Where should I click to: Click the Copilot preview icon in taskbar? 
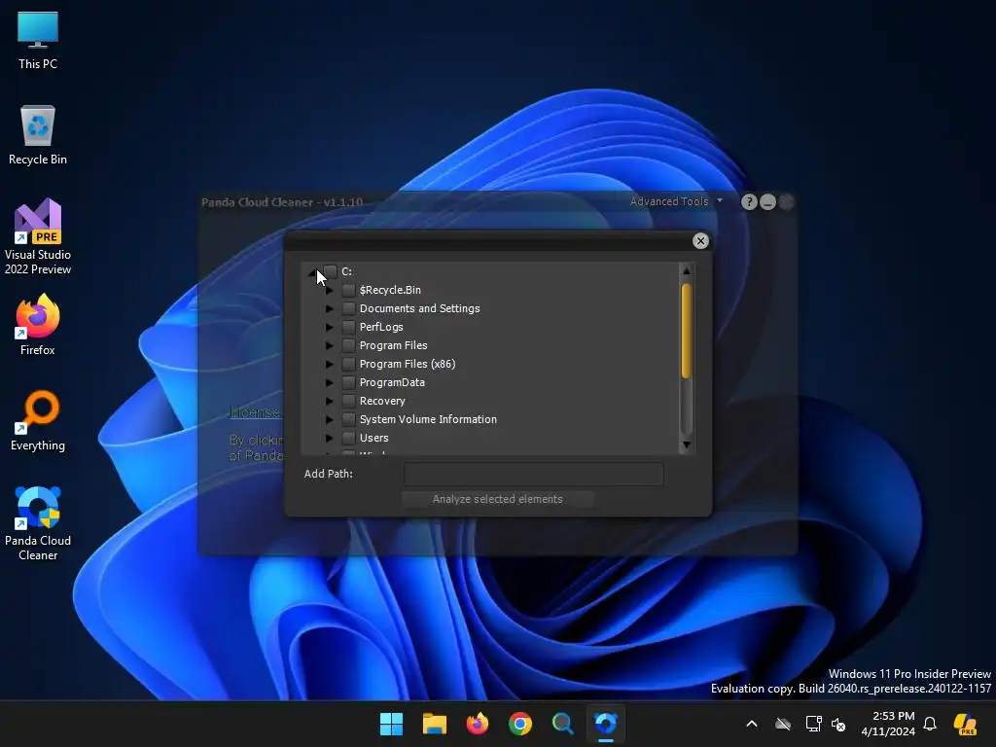(966, 724)
